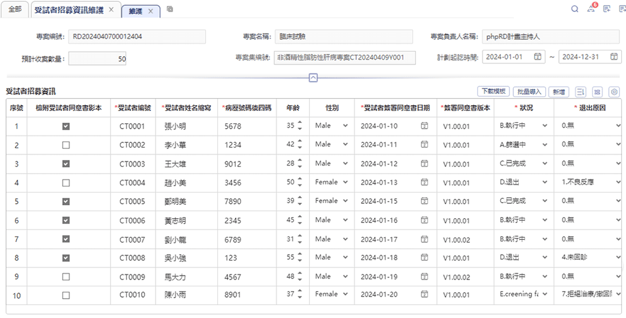Collapse the header panel using the chevron toggle

[x=313, y=78]
